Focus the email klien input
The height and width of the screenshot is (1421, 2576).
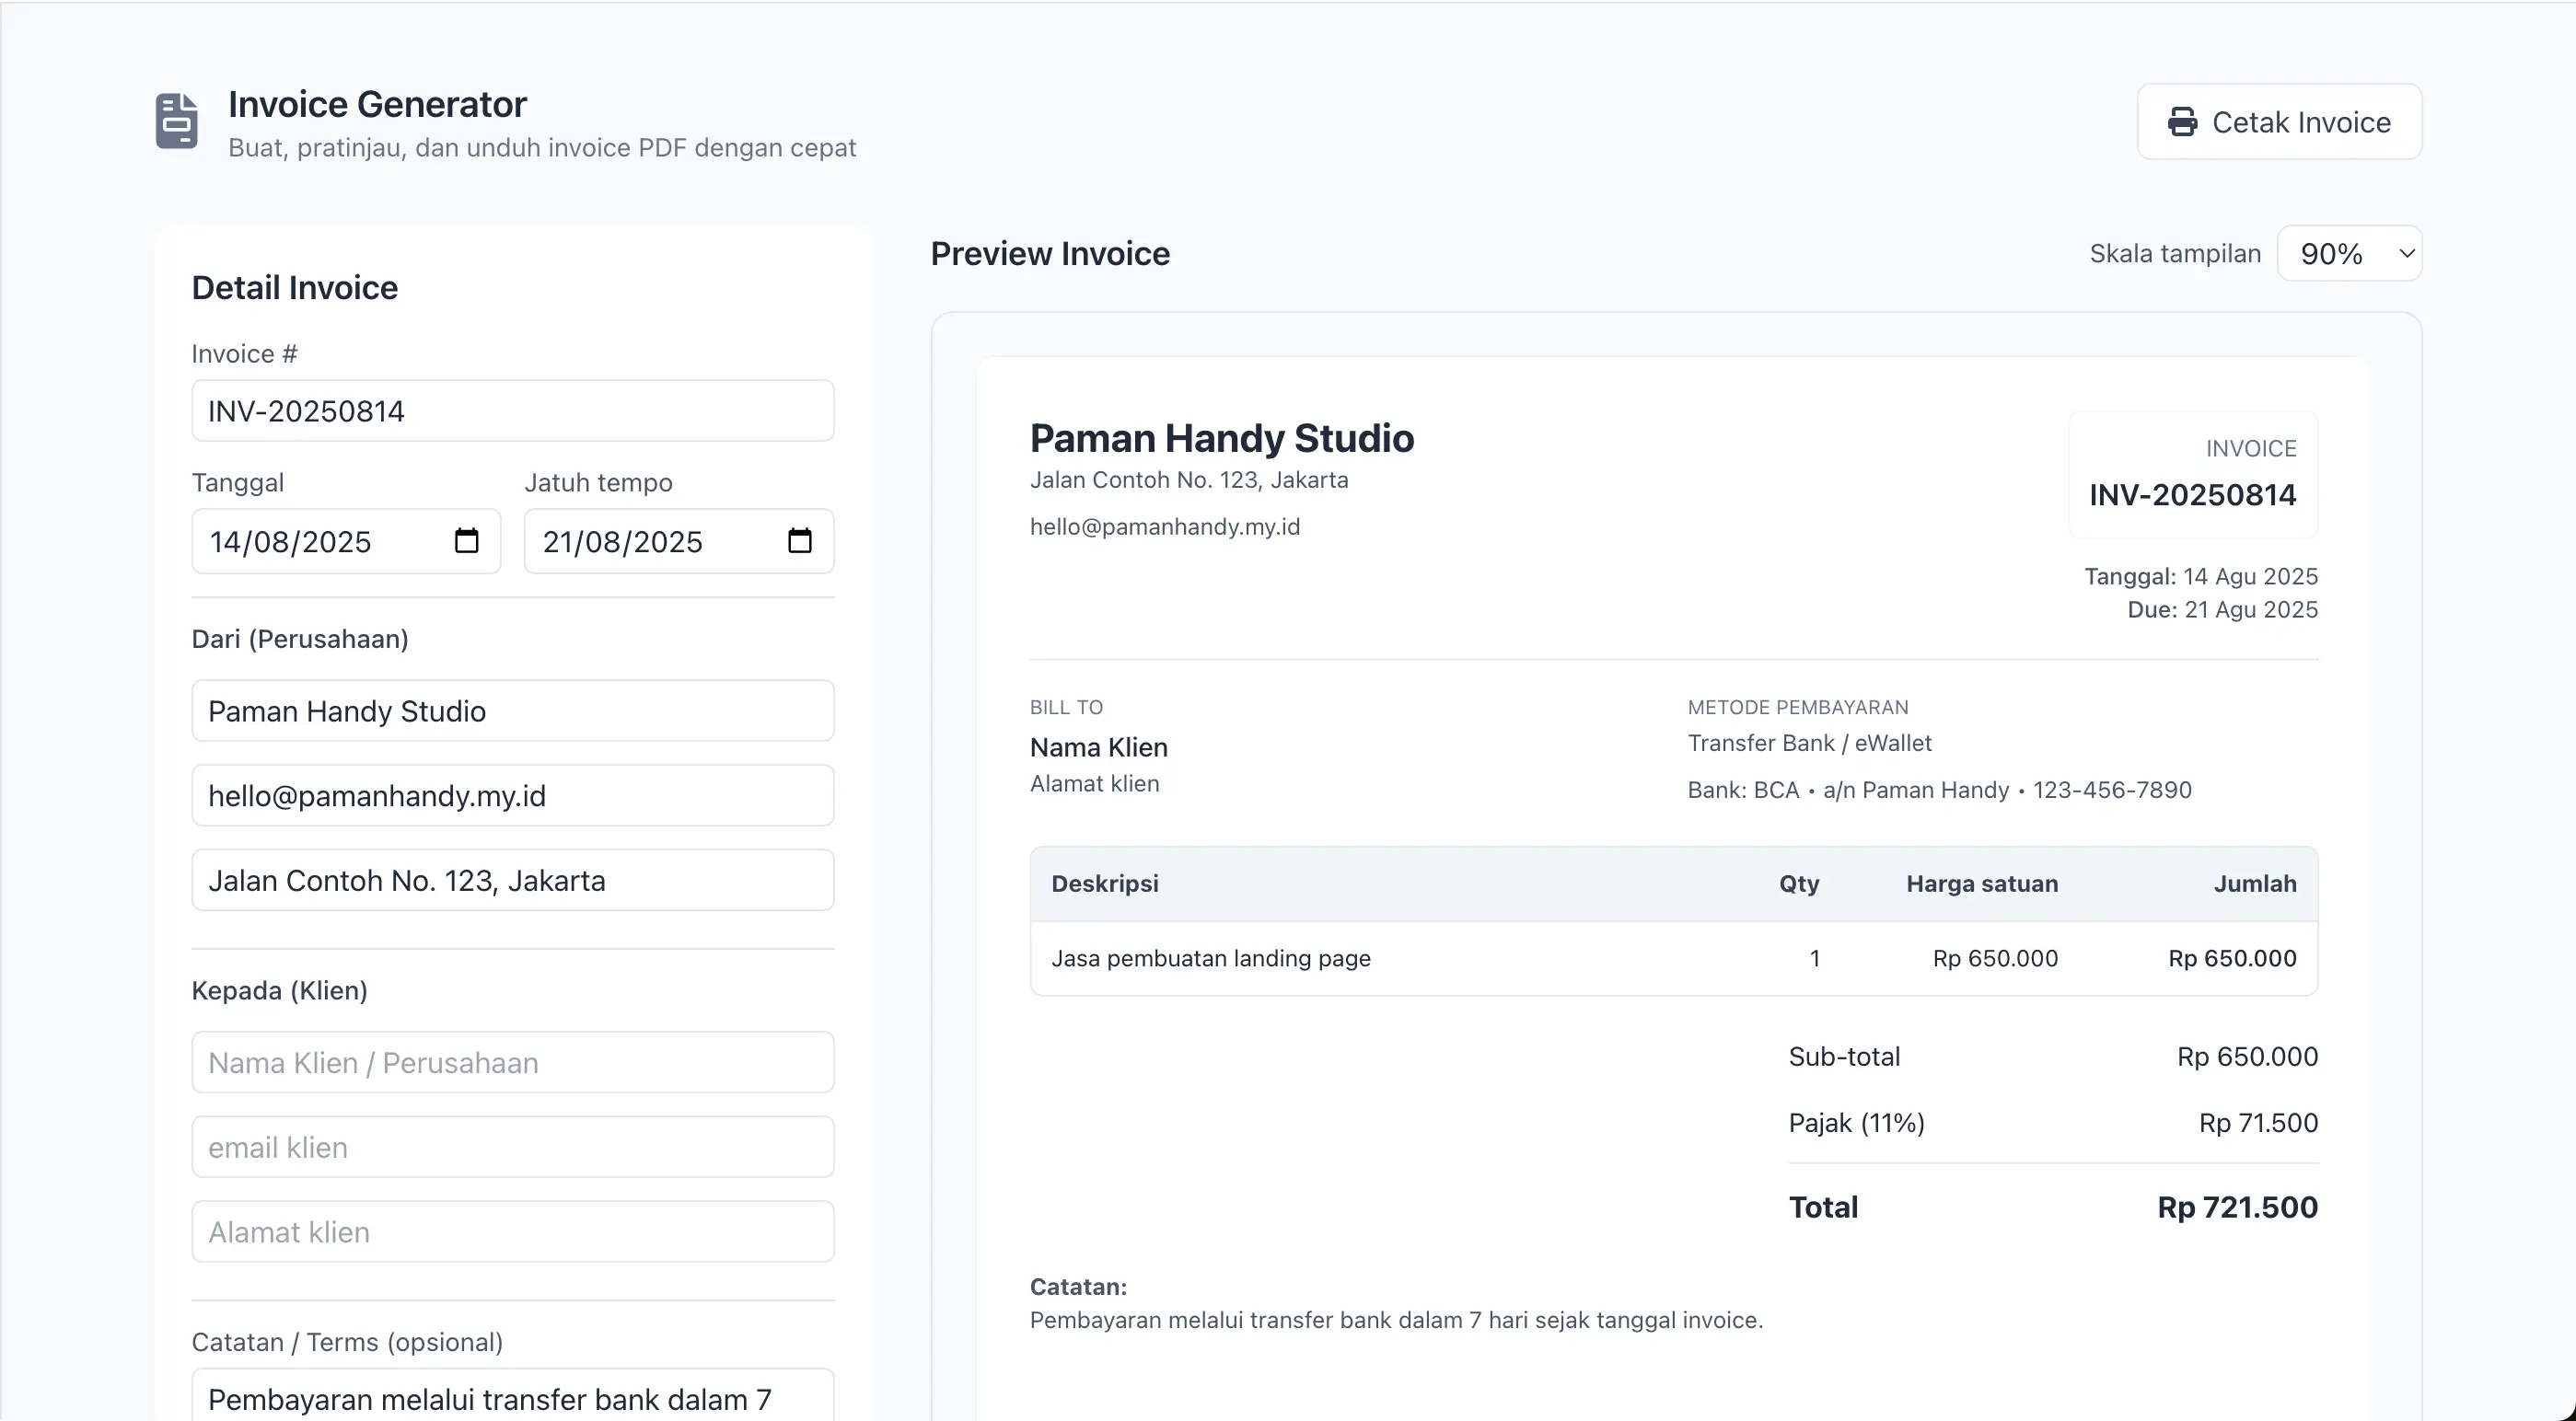click(512, 1147)
